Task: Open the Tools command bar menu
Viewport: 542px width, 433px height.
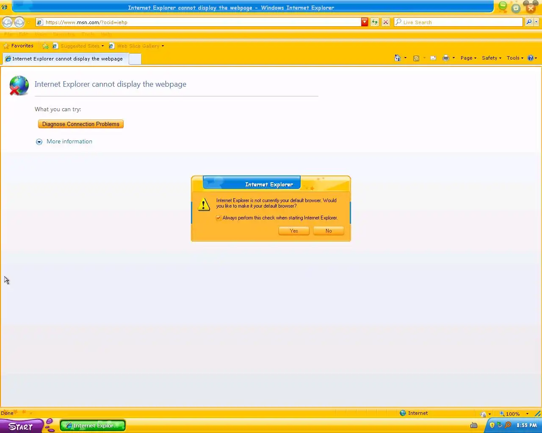Action: (515, 58)
